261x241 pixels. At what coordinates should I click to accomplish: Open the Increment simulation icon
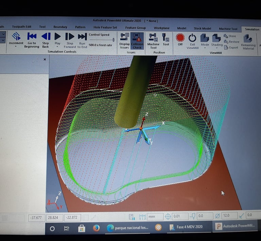click(x=16, y=36)
